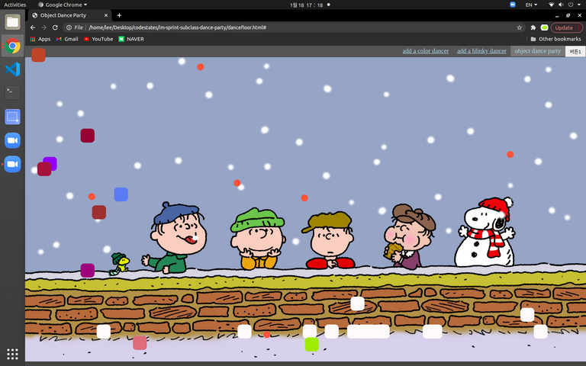The height and width of the screenshot is (366, 586).
Task: Show Applications grid in the dock
Action: pyautogui.click(x=12, y=353)
